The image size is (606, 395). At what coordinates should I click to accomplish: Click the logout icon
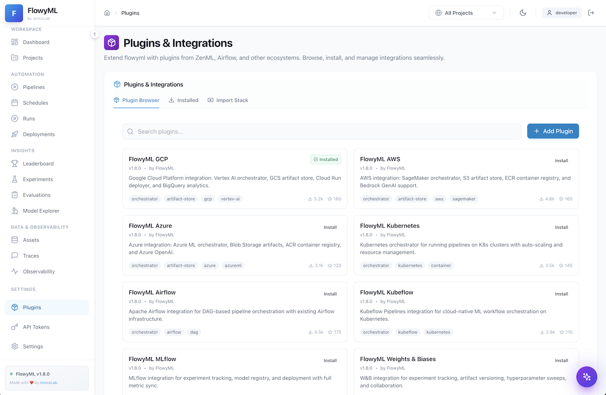[591, 13]
